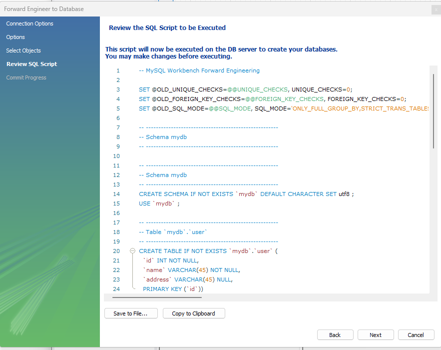
Task: Click the vertical scrollbar thumb
Action: click(434, 111)
